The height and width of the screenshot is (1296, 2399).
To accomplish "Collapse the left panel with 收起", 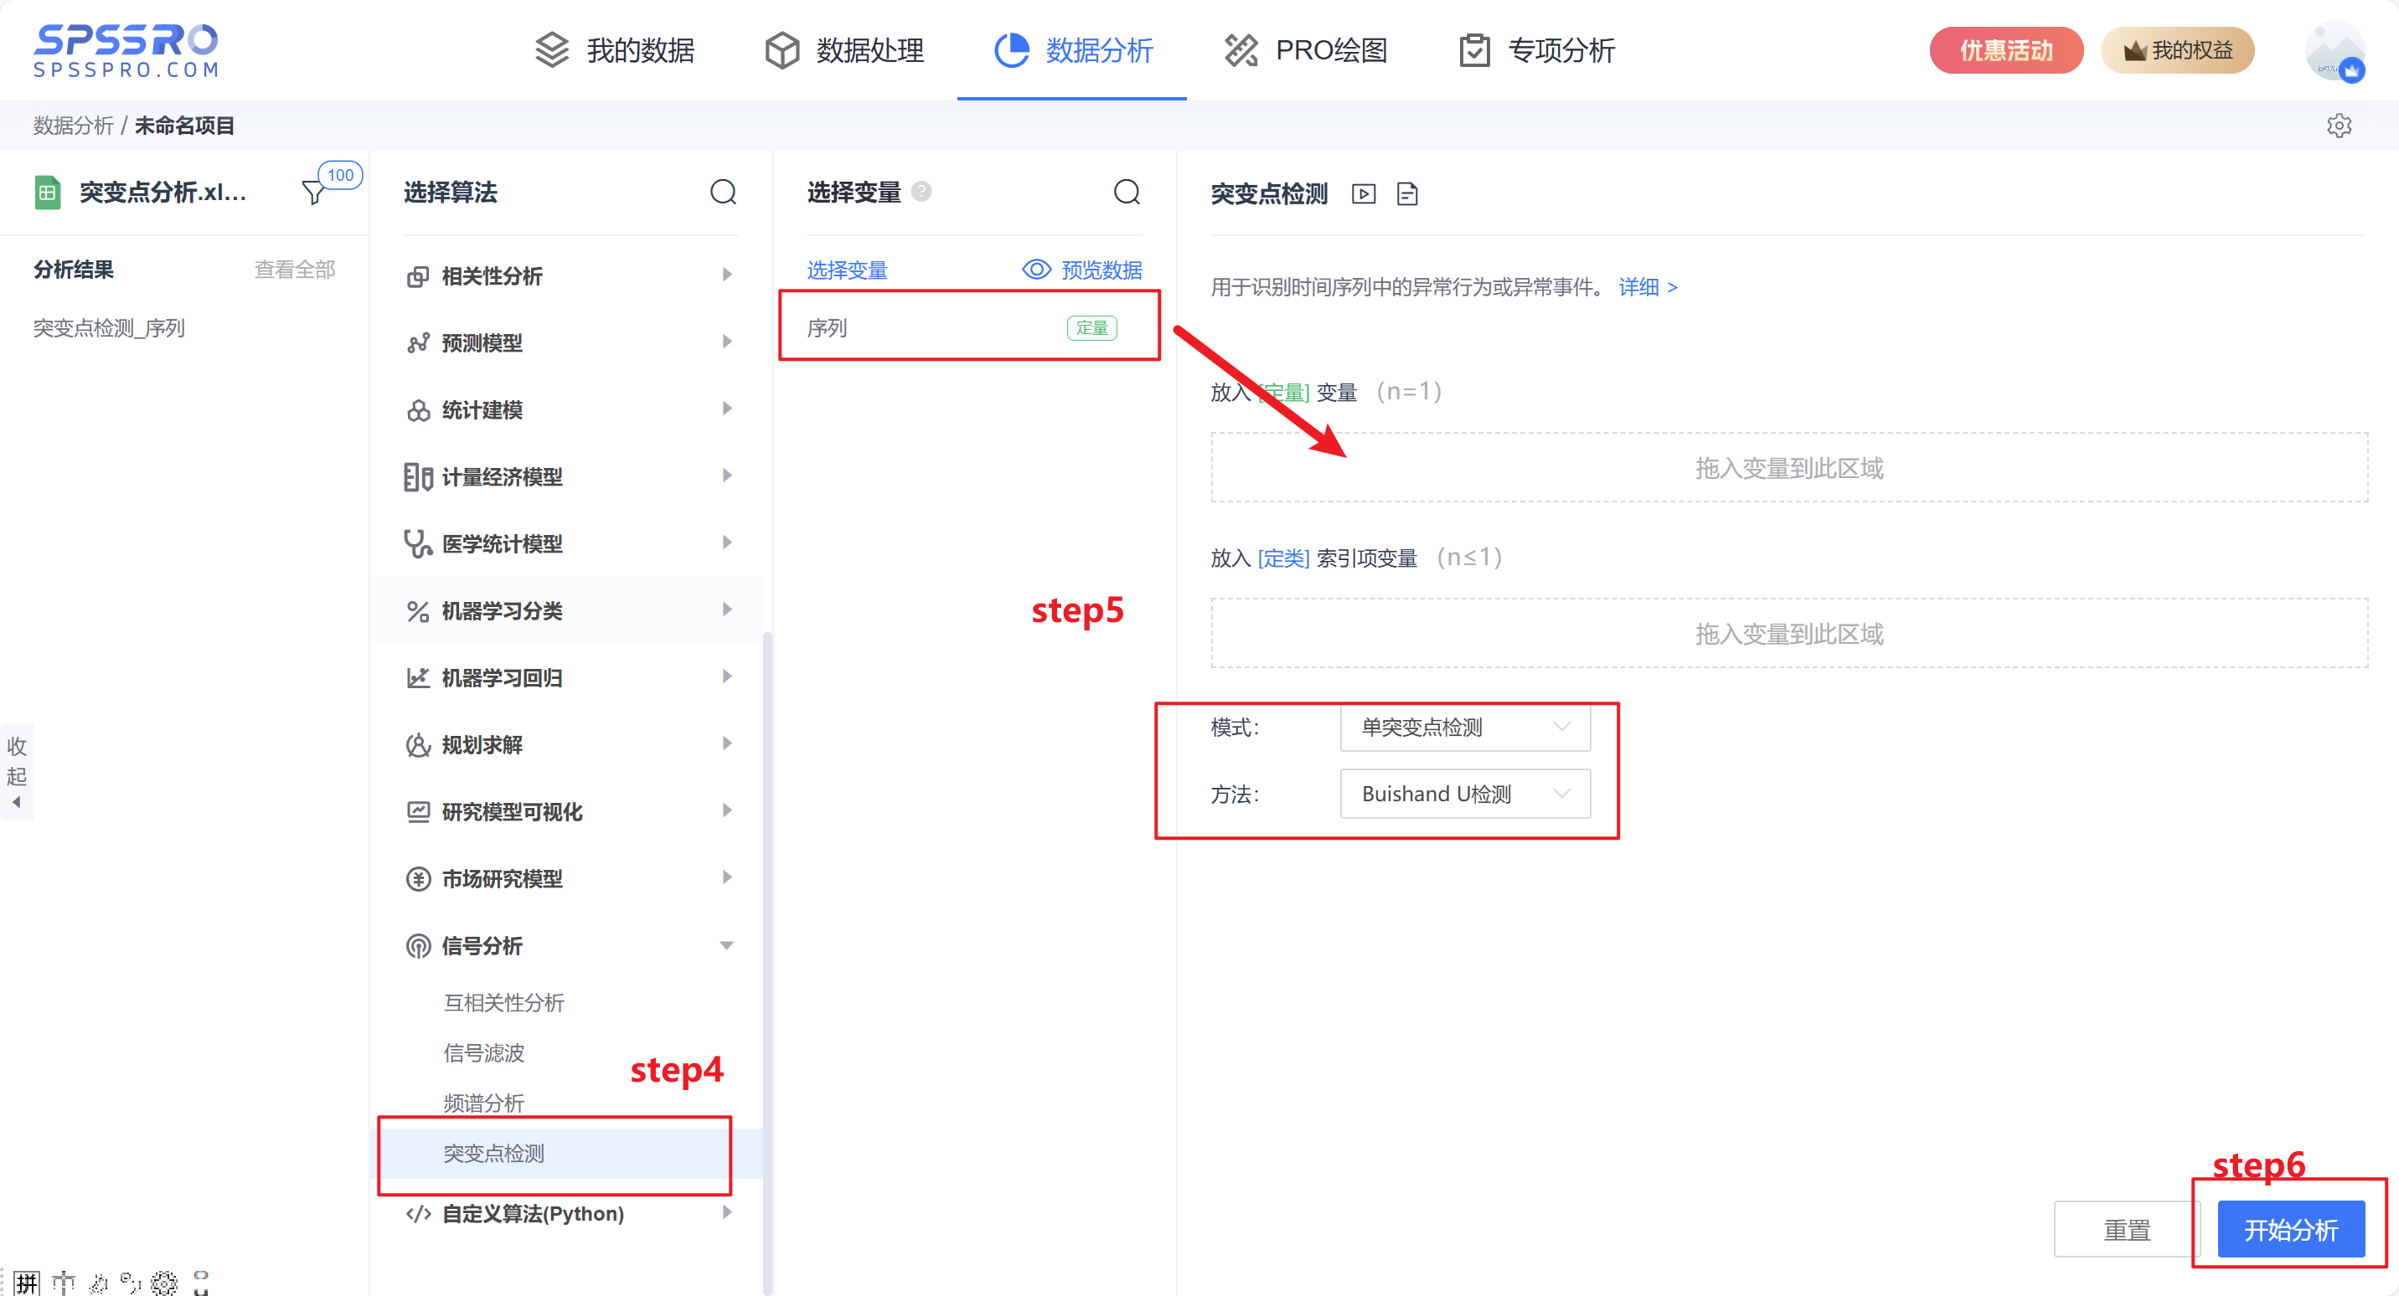I will tap(17, 772).
